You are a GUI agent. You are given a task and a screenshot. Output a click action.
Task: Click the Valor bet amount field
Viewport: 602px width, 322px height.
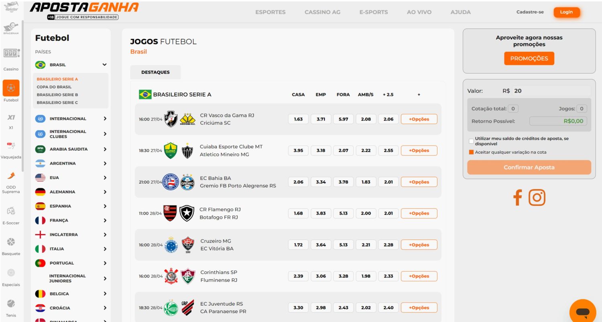pos(551,91)
